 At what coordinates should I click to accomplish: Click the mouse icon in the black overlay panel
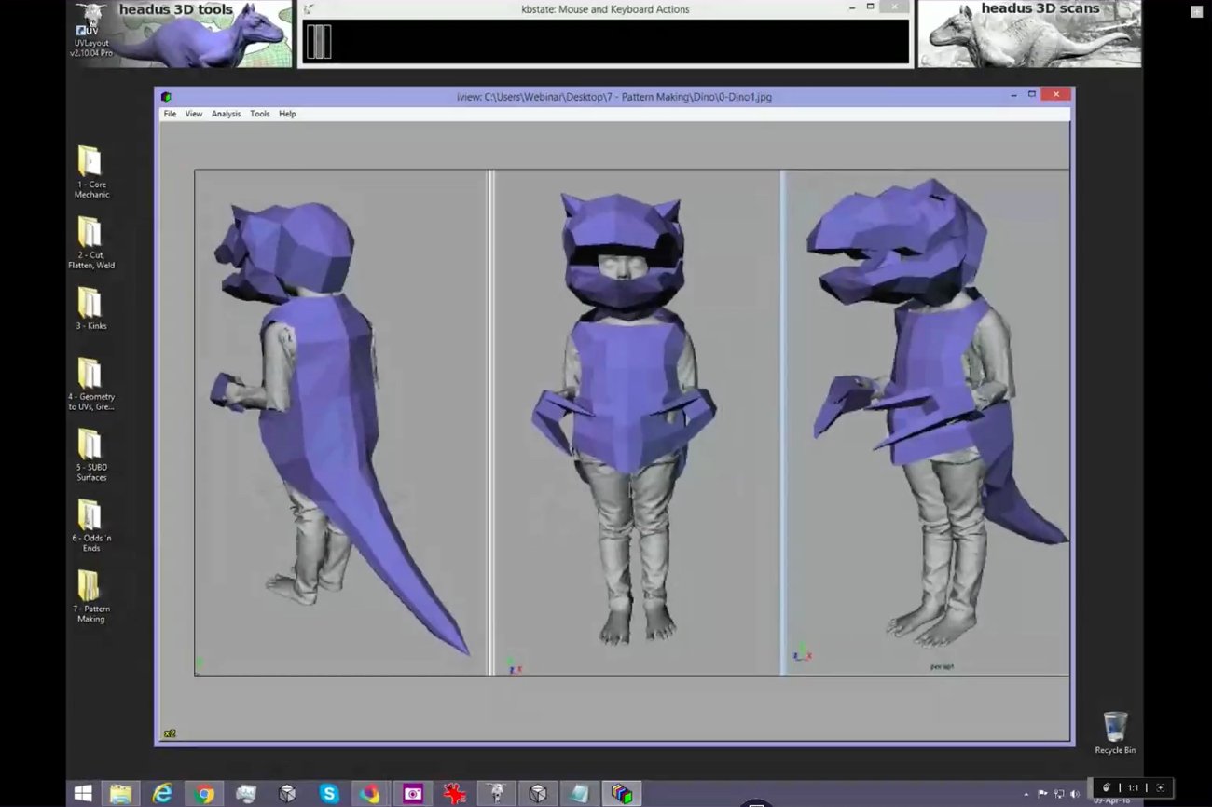[320, 41]
